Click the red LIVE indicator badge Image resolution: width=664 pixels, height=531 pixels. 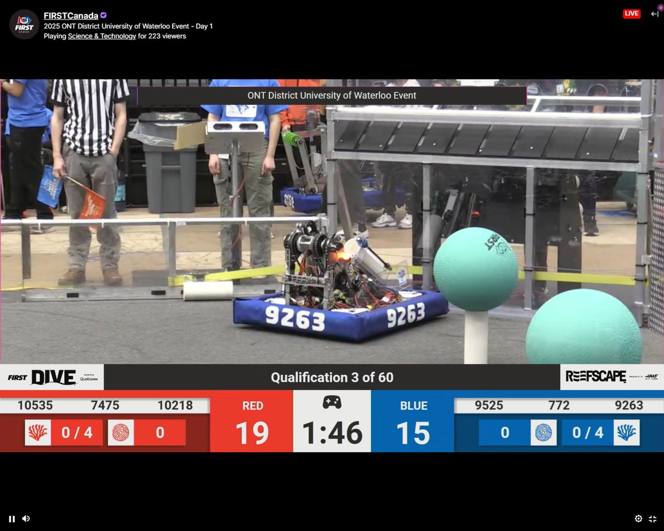[631, 14]
